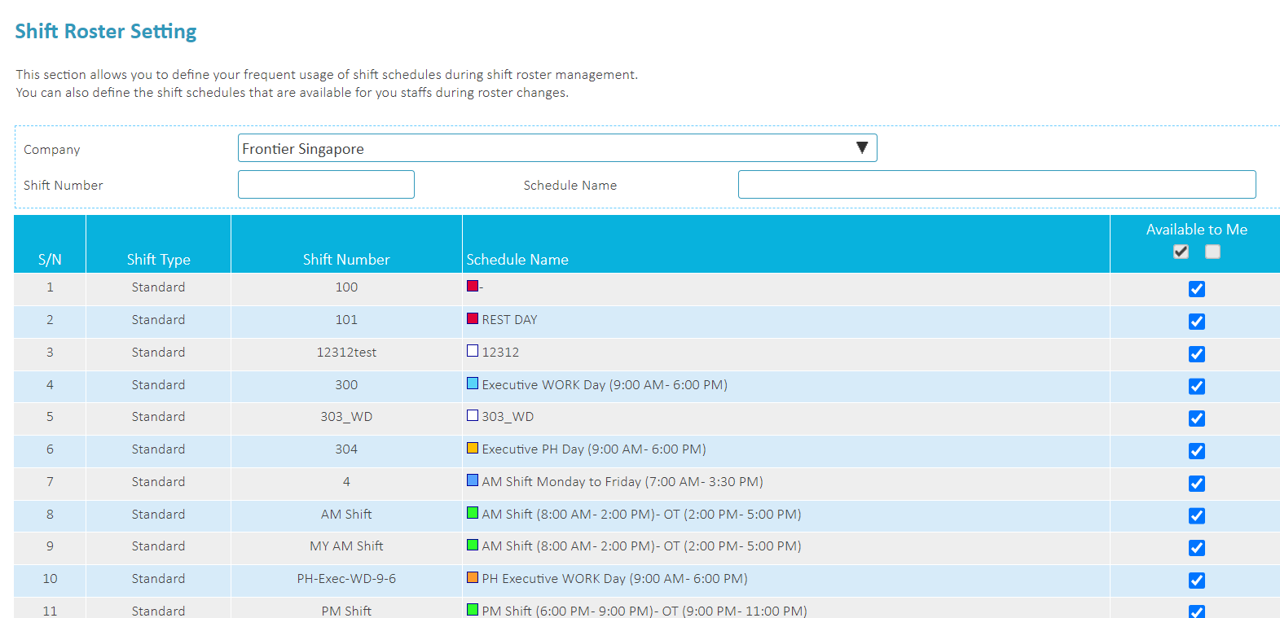This screenshot has height=618, width=1280.
Task: Uncheck availability for Executive PH Day row
Action: (x=1196, y=451)
